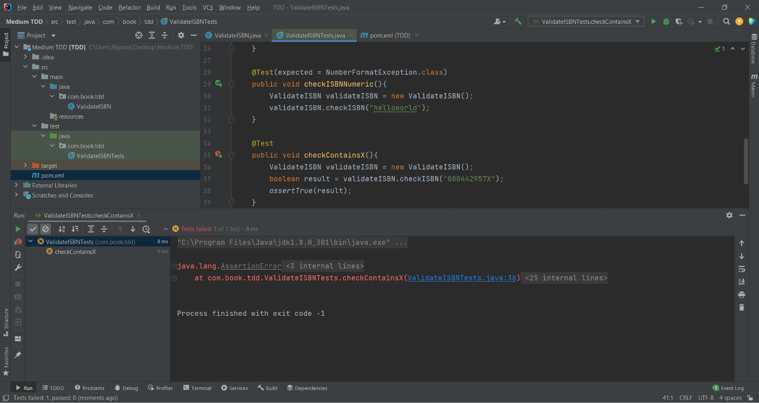
Task: Expand the target folder in project tree
Action: [25, 166]
